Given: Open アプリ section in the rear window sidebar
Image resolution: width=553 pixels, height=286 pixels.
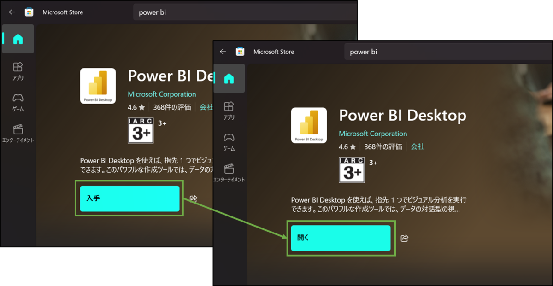Looking at the screenshot, I should 18,72.
